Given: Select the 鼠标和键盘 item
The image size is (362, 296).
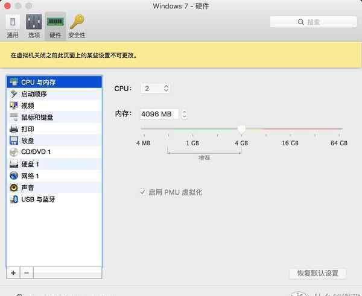Looking at the screenshot, I should pos(54,117).
